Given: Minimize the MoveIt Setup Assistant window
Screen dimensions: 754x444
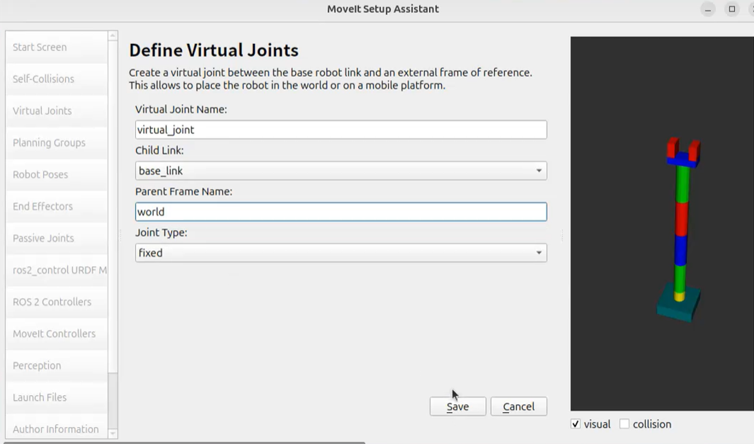Looking at the screenshot, I should click(x=708, y=9).
